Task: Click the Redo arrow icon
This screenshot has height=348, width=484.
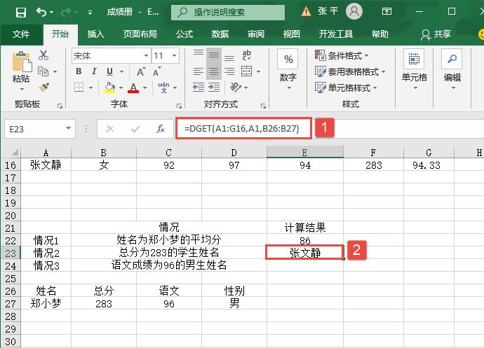Action: pyautogui.click(x=66, y=13)
